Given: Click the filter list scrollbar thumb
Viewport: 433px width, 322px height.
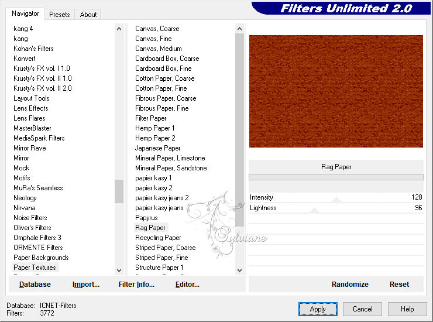Looking at the screenshot, I should [239, 130].
